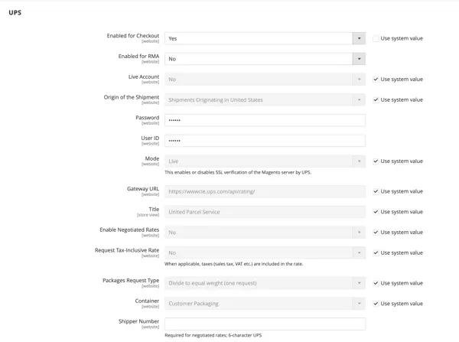The width and height of the screenshot is (459, 342).
Task: Click the Password input field
Action: click(265, 120)
